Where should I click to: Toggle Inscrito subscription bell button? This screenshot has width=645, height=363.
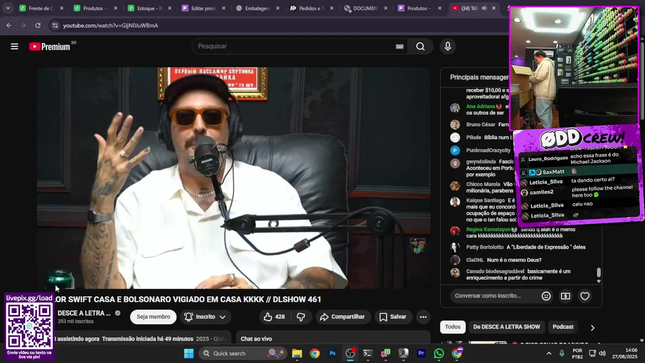(205, 317)
